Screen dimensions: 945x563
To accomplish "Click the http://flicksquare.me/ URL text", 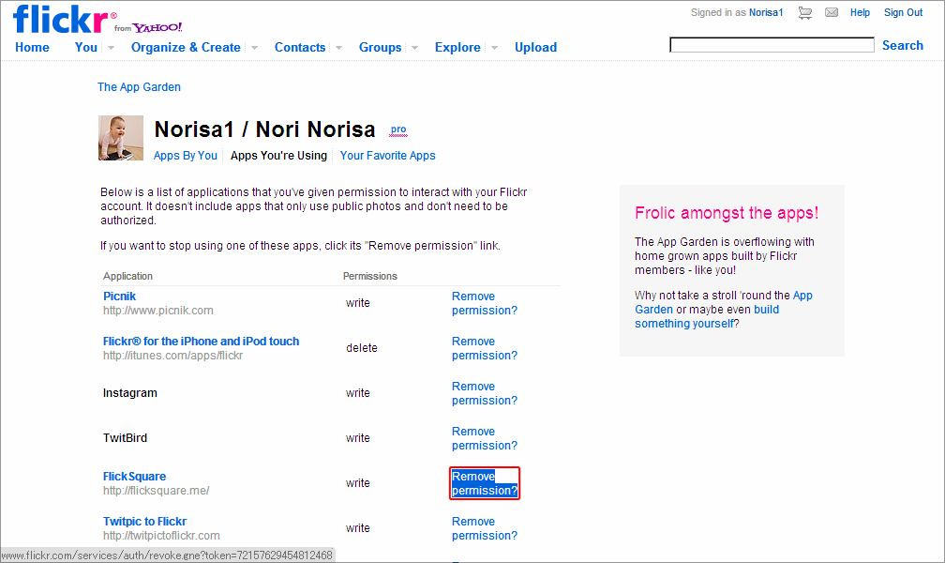I will coord(156,491).
